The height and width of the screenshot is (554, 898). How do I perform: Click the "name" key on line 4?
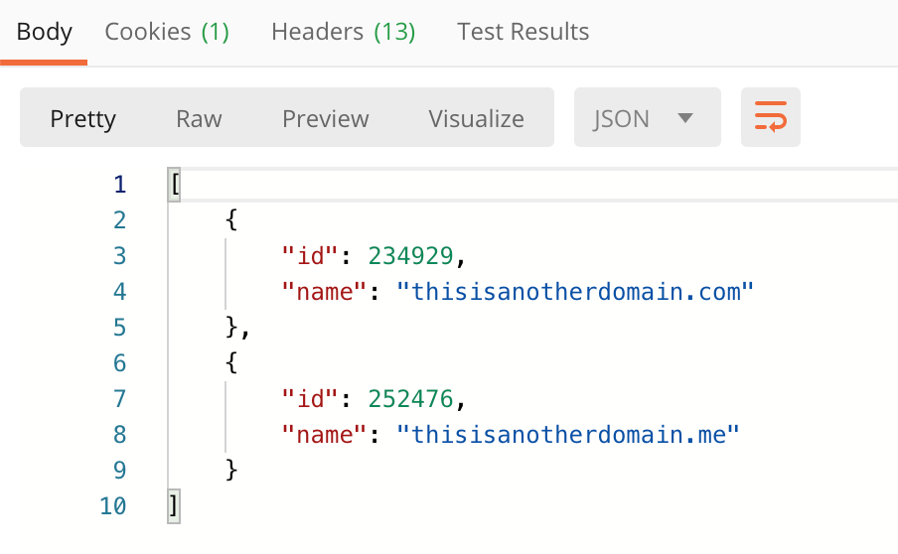[324, 292]
